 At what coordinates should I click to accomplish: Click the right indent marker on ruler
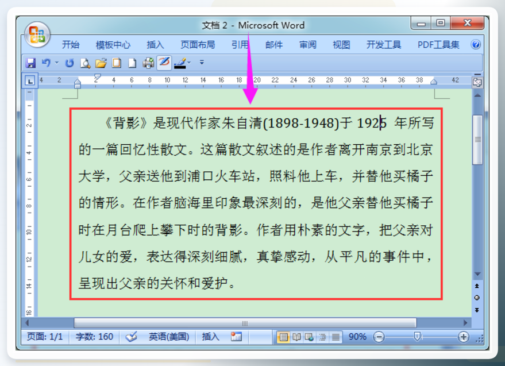434,81
